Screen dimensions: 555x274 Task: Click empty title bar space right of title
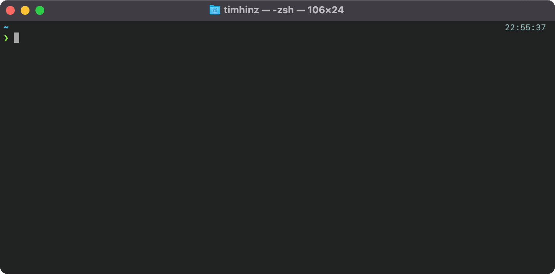click(443, 10)
